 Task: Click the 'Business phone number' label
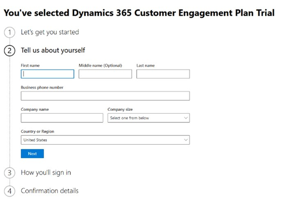tap(42, 87)
